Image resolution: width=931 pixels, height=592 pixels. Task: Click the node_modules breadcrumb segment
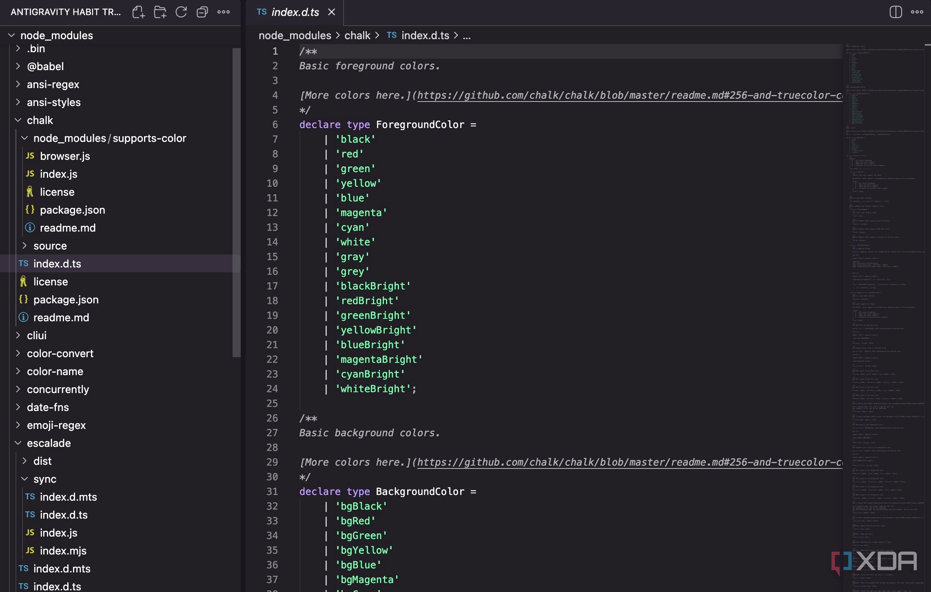point(295,35)
